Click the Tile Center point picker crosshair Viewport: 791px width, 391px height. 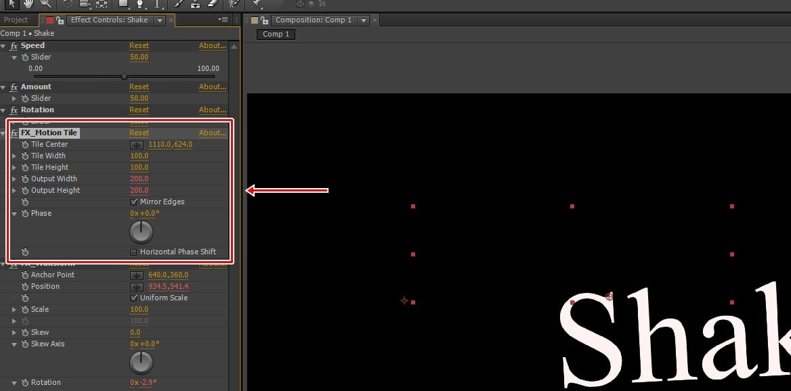[137, 145]
